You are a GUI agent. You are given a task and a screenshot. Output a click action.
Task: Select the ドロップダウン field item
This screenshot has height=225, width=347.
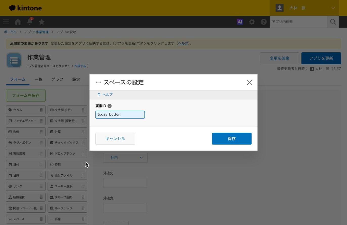(67, 153)
